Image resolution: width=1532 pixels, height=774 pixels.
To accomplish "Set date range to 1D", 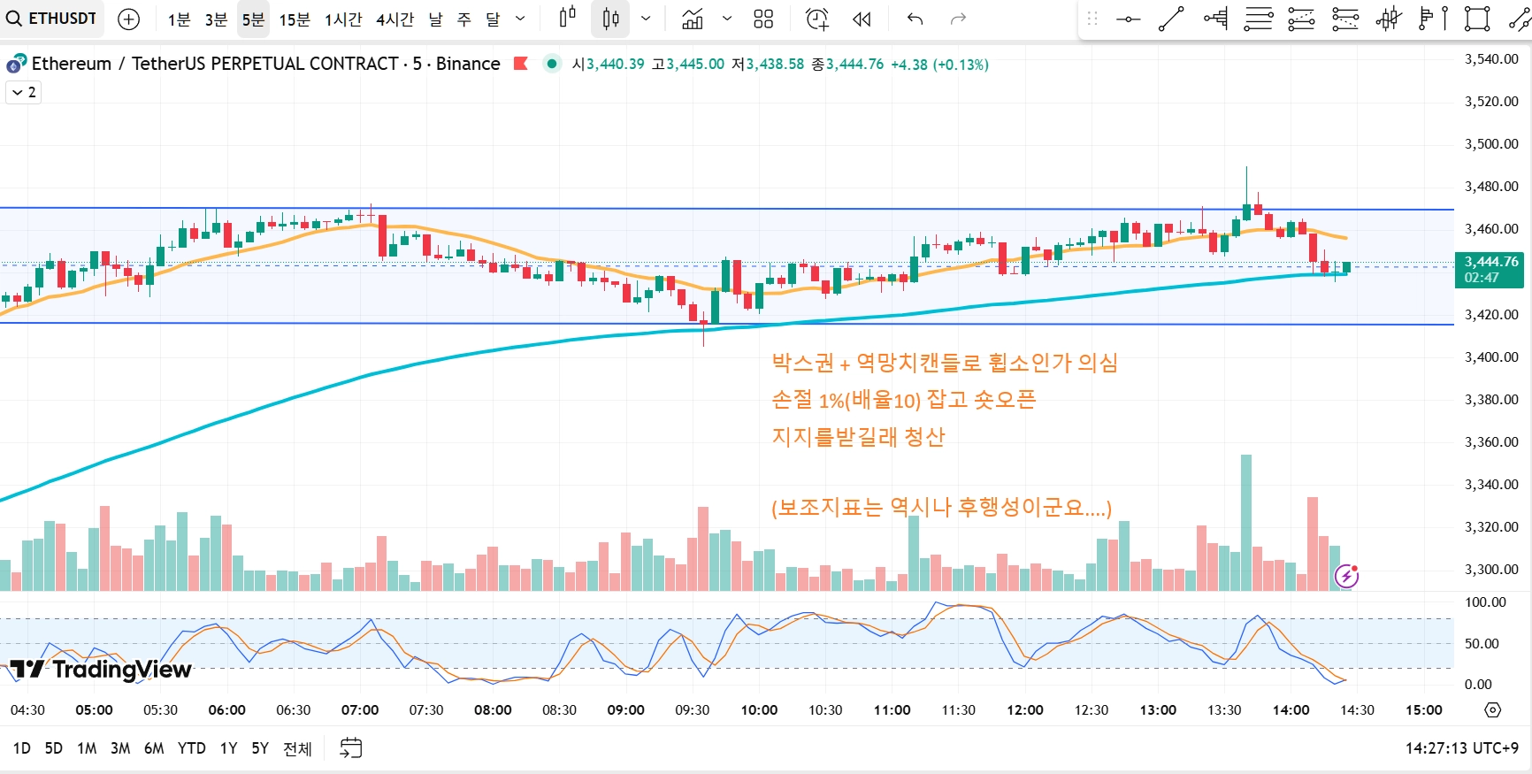I will pos(22,748).
